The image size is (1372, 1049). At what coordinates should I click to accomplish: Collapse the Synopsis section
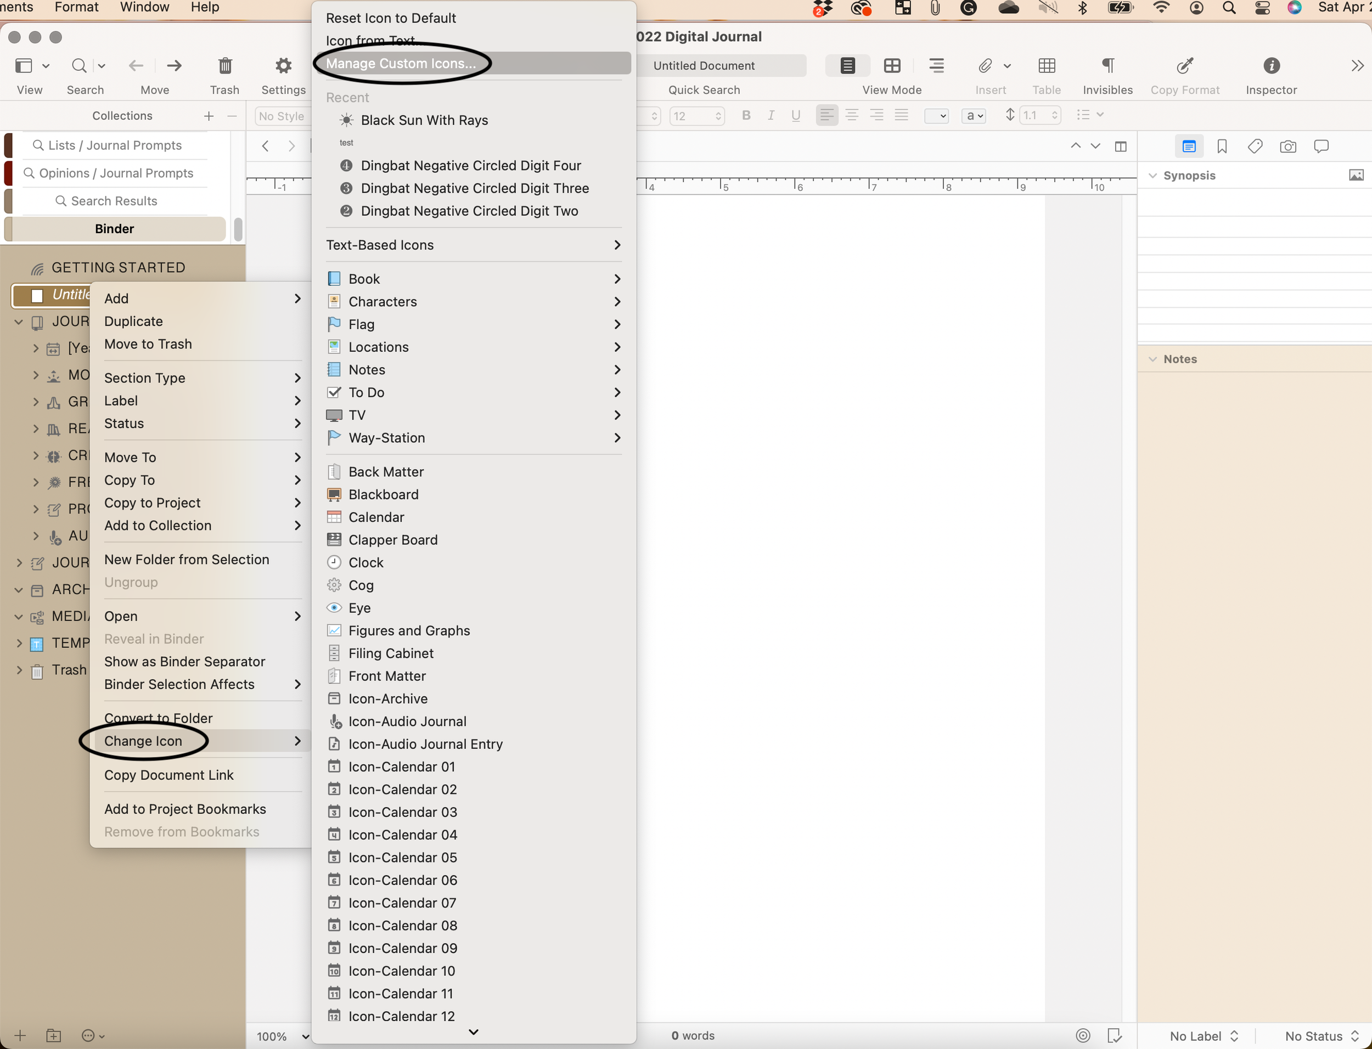click(x=1153, y=176)
